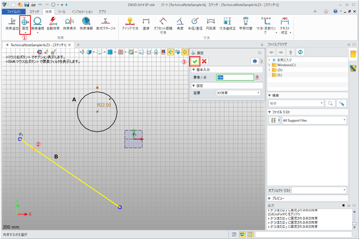Collapse the 検索 section

[x=270, y=95]
